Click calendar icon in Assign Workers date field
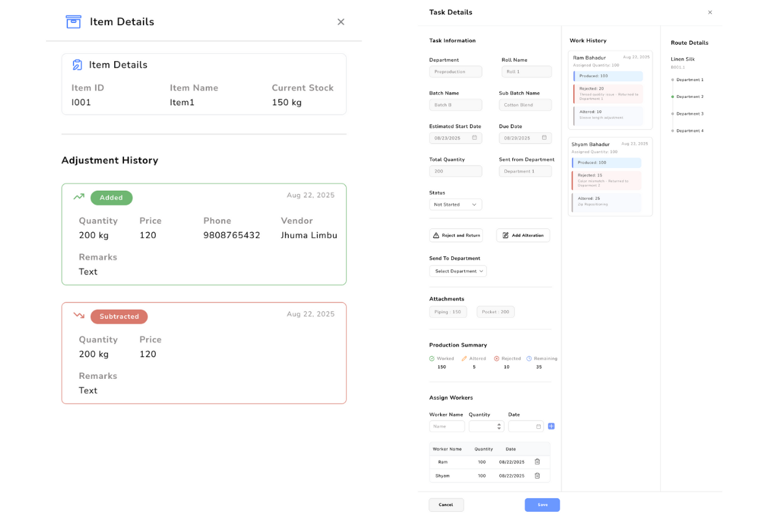The height and width of the screenshot is (519, 779). tap(538, 426)
